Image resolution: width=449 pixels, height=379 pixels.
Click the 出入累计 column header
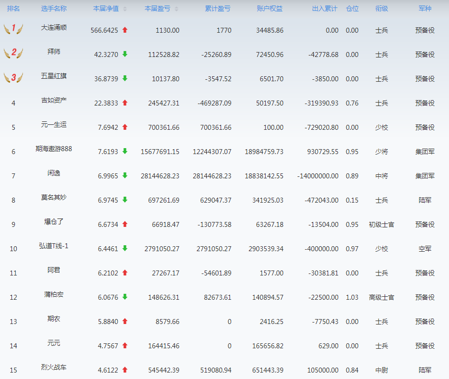click(325, 8)
